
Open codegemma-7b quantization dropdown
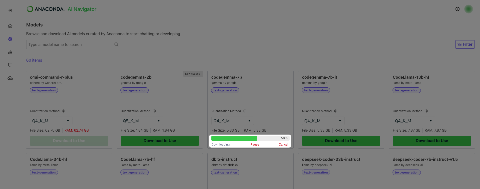[233, 121]
